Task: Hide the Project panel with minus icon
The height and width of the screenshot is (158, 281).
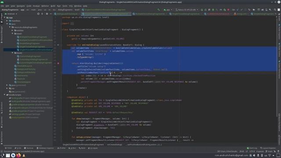Action: [51, 14]
